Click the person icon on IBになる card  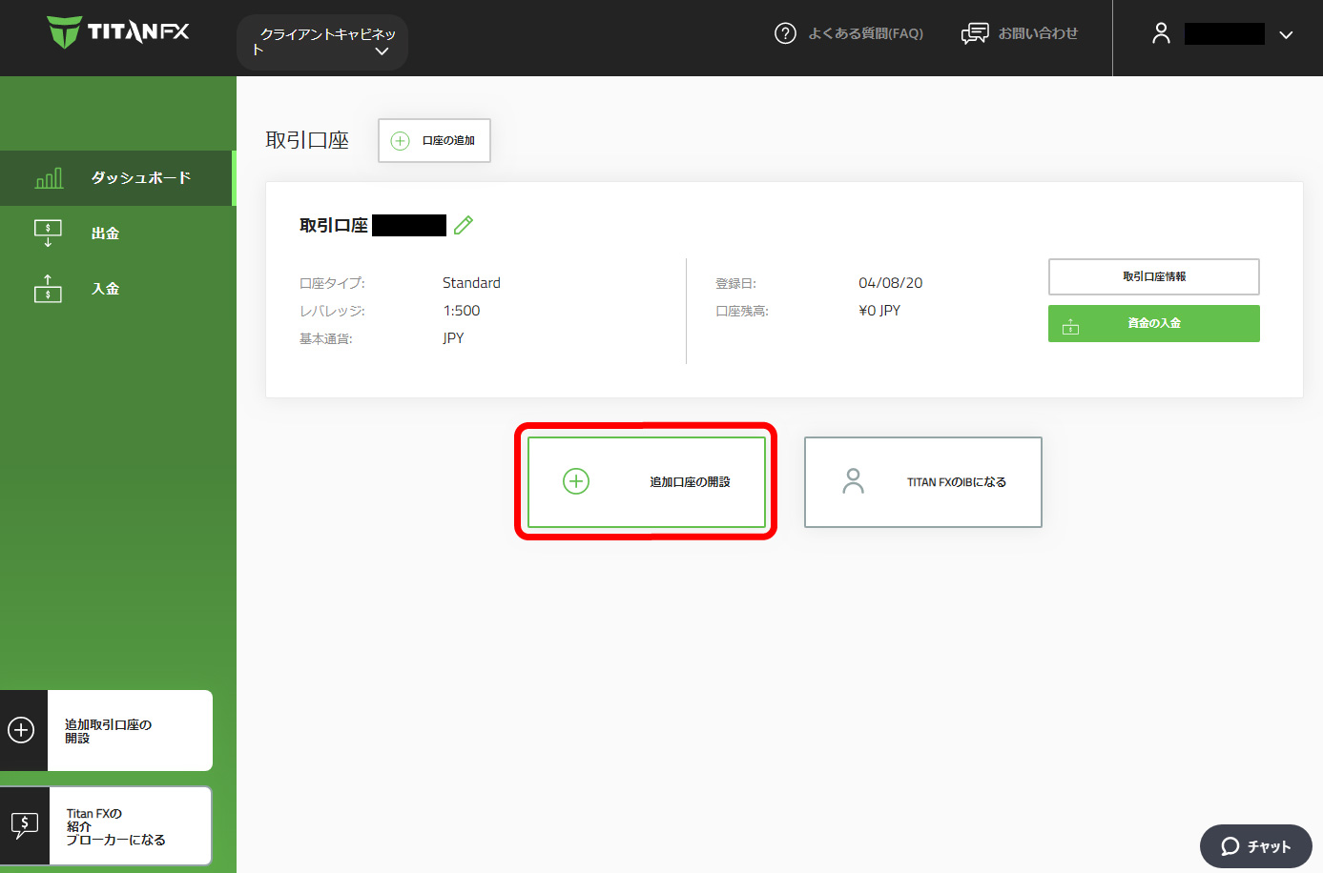pyautogui.click(x=854, y=481)
